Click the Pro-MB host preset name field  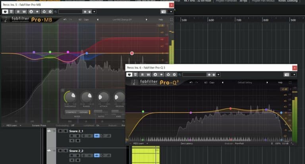tap(70, 12)
